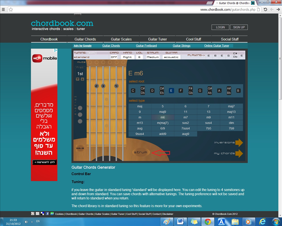The image size is (282, 226).
Task: Select root note A
Action: click(x=219, y=91)
